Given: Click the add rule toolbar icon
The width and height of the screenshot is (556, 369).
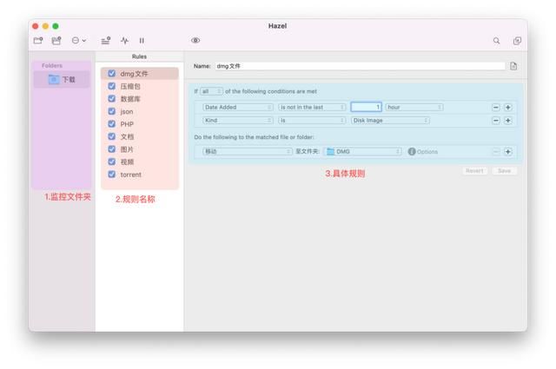Looking at the screenshot, I should click(x=106, y=41).
